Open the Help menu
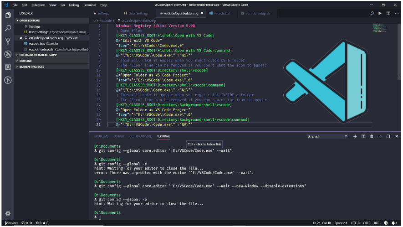Viewport: 403px width, 227px height. click(x=103, y=5)
